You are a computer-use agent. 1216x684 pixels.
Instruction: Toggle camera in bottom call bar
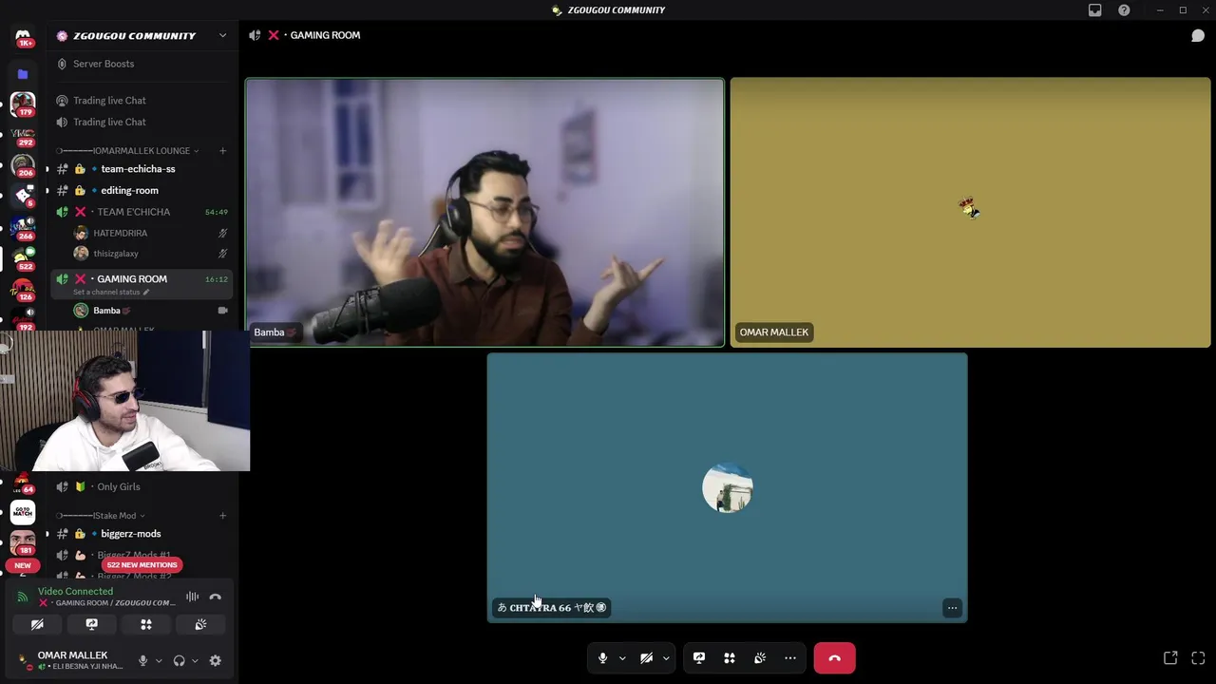pos(646,657)
